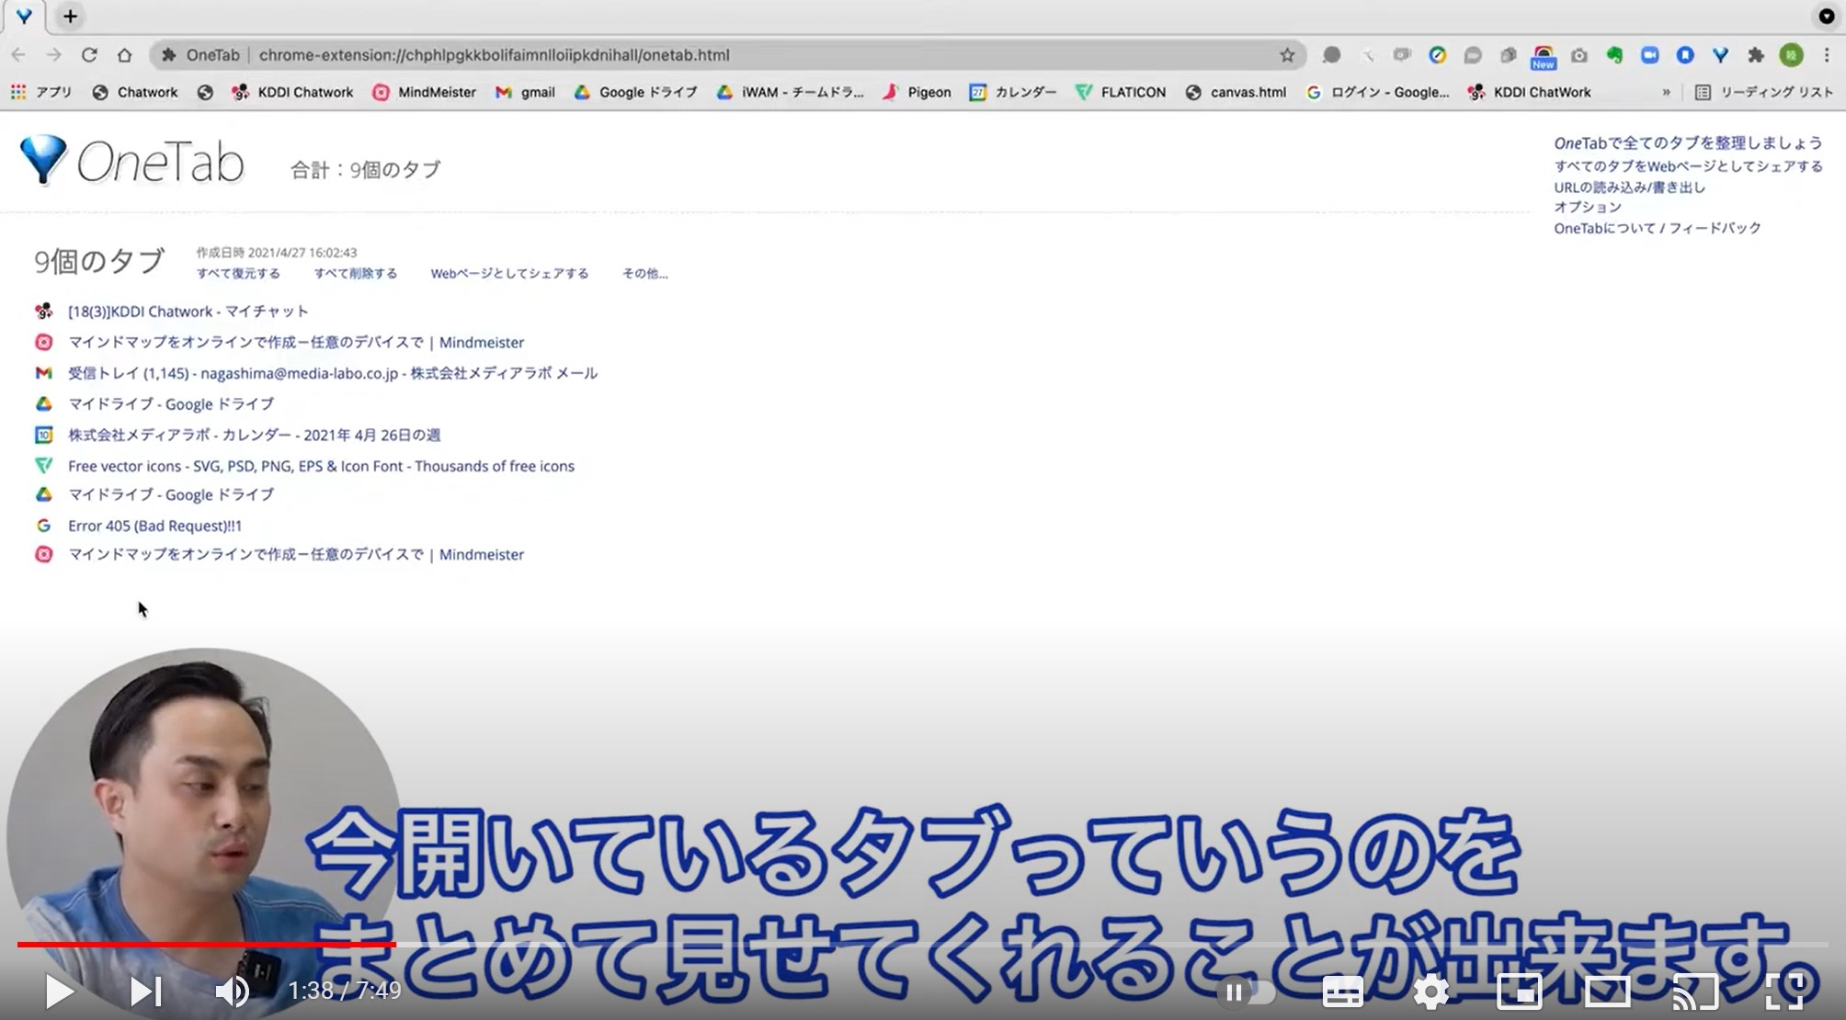Viewport: 1846px width, 1020px height.
Task: Open a new tab with the plus button
Action: point(71,16)
